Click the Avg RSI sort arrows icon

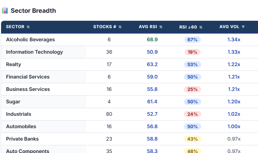click(x=161, y=27)
